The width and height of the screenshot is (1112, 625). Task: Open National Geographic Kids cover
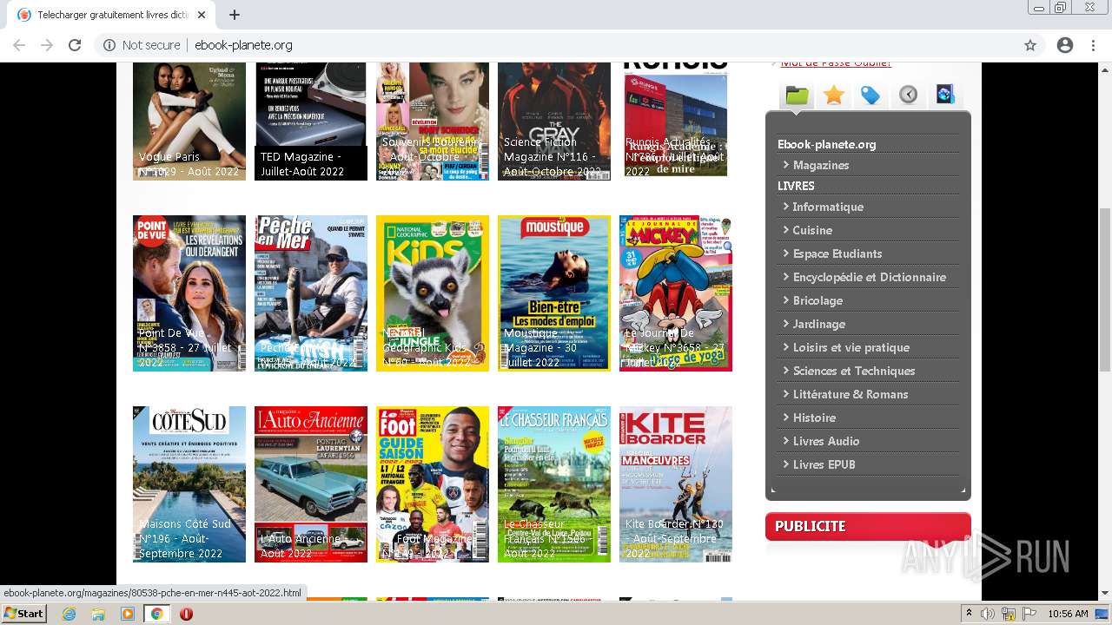pos(433,293)
